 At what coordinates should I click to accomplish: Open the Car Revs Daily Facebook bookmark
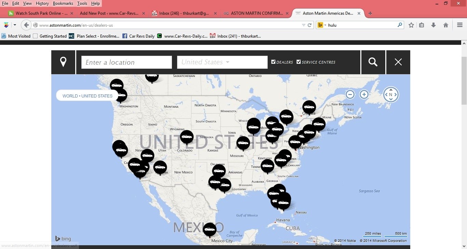point(138,36)
